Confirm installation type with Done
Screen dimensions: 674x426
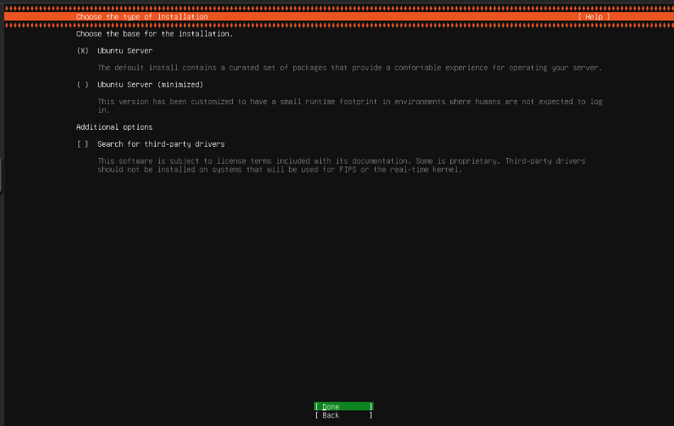[343, 406]
